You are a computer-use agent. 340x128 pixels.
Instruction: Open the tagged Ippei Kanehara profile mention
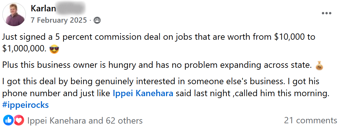coord(143,94)
